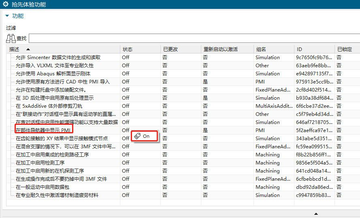Click Off status for 5xAdditive row

point(126,106)
